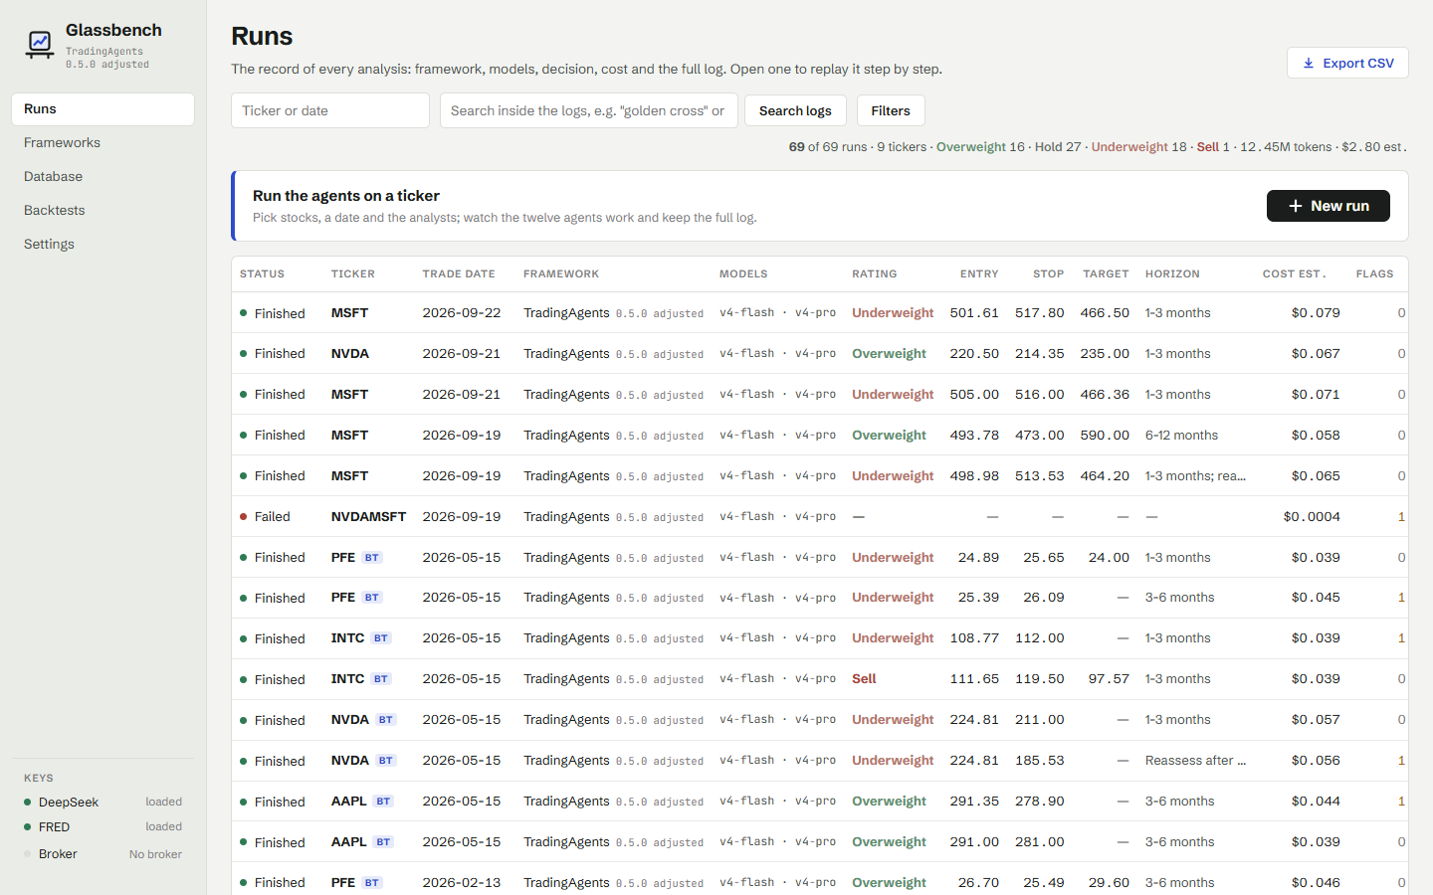
Task: Click entry 24.89 on PFE row
Action: pos(978,557)
